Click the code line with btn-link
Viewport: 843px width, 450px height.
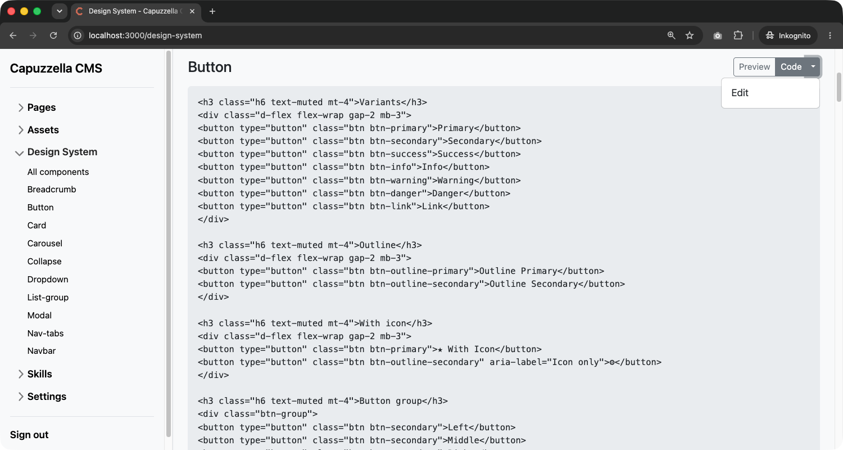click(x=343, y=206)
